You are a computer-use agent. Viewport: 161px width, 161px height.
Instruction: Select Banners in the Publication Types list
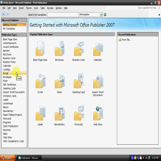click(x=6, y=51)
